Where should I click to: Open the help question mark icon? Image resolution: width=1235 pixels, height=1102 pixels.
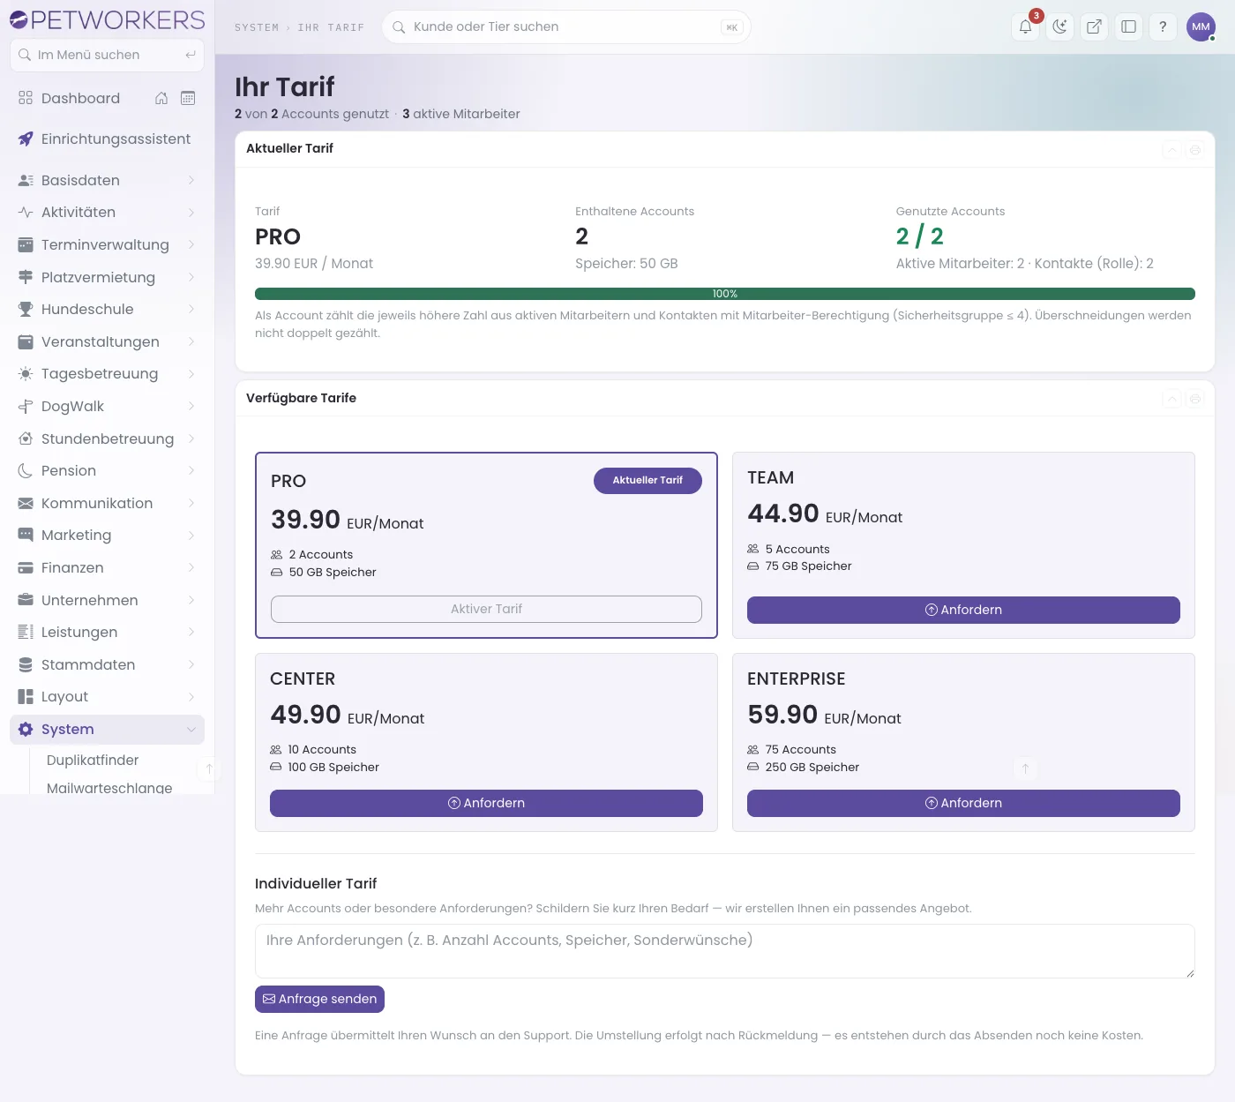1163,26
